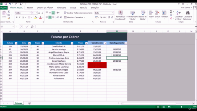The image size is (197, 111).
Task: Open the Fatura column filter dropdown
Action: (16, 43)
